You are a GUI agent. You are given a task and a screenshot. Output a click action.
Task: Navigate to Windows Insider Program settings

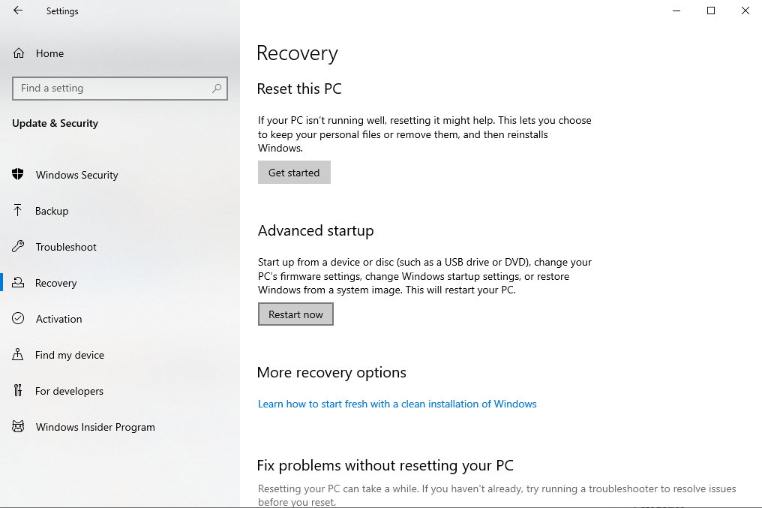pos(94,427)
